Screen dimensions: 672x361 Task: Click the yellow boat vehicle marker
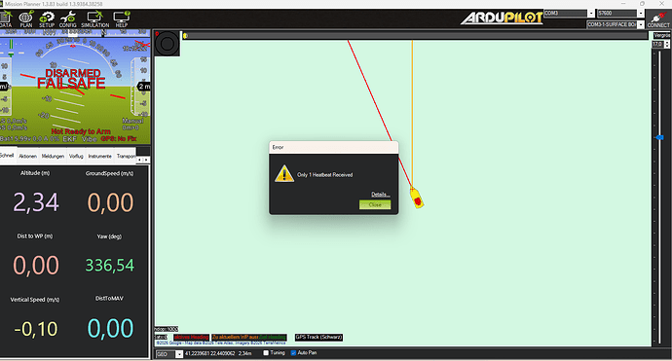pos(417,199)
